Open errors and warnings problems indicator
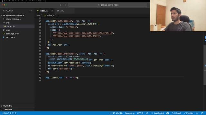 coord(9,113)
